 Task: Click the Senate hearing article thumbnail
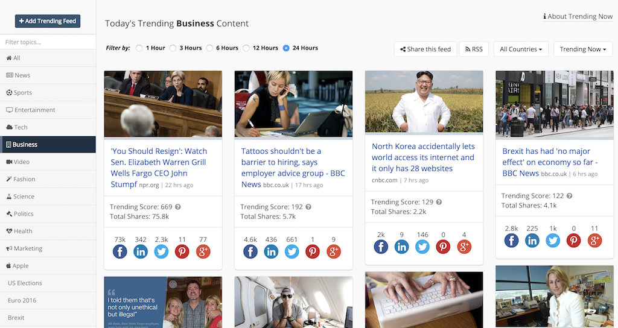[x=163, y=104]
